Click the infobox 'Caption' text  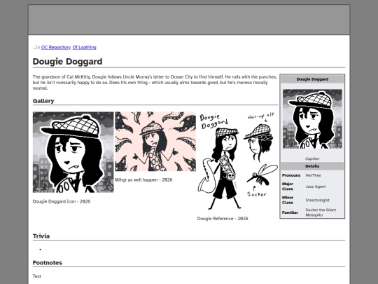312,158
